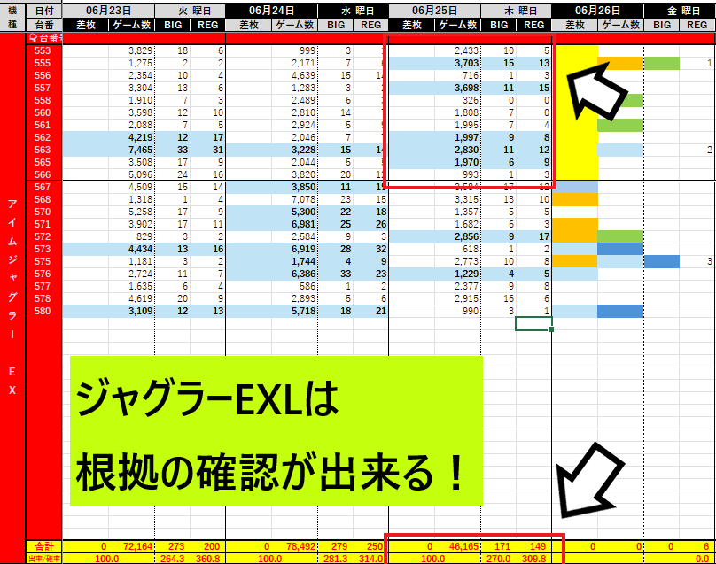This screenshot has height=564, width=716.
Task: Click game count cell 4,639 in row 556
Action: [x=294, y=75]
